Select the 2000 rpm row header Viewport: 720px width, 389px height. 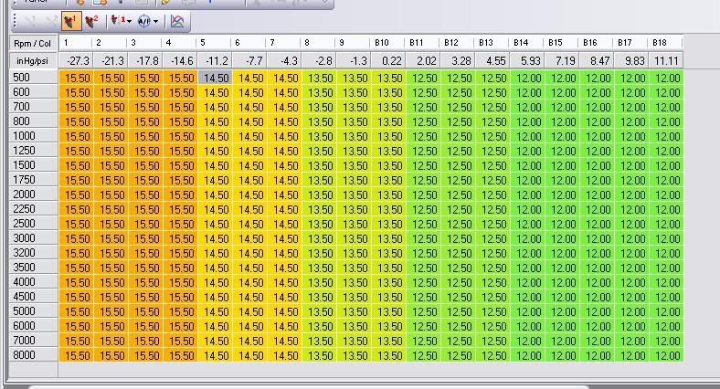point(33,194)
